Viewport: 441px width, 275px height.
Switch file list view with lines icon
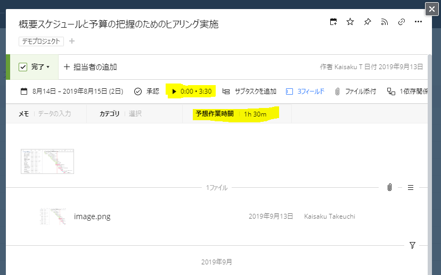[x=411, y=187]
